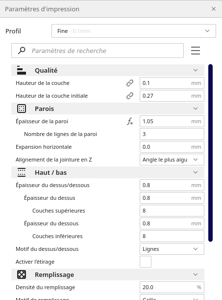Toggle the Activer l'étirage checkbox
This screenshot has height=300, width=222.
pyautogui.click(x=146, y=262)
